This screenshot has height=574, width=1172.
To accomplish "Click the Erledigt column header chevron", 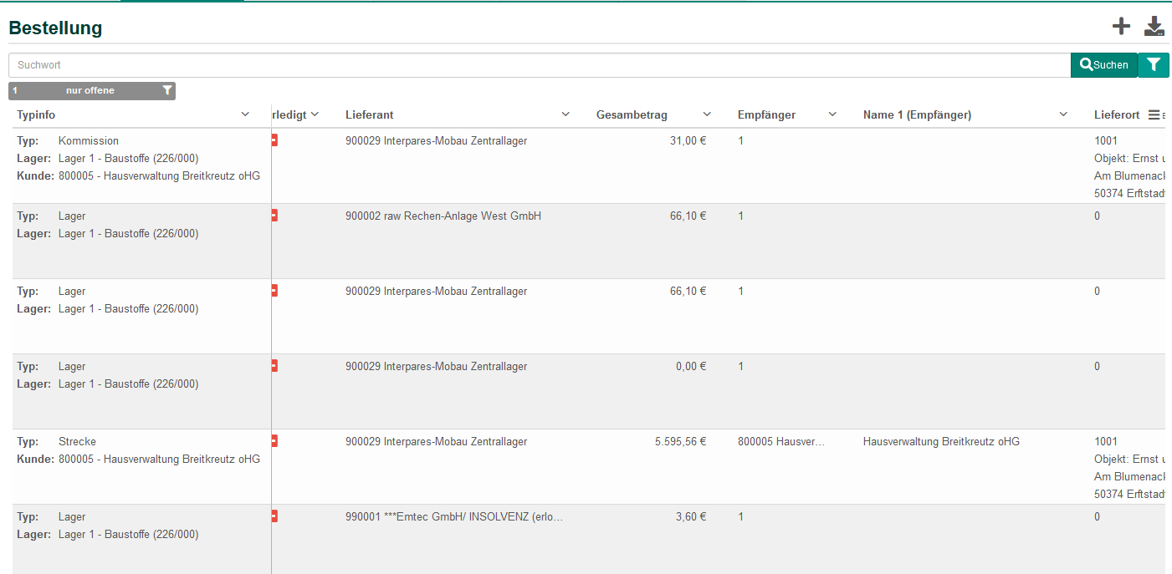I will (x=315, y=114).
